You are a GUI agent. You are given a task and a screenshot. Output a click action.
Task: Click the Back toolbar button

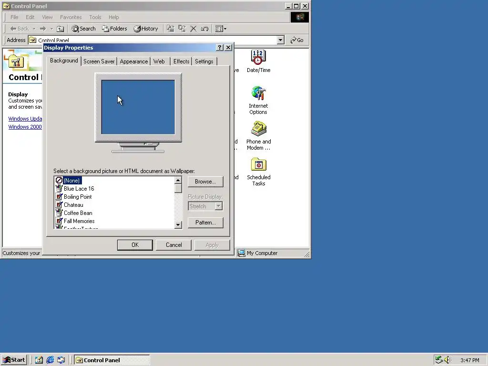19,29
